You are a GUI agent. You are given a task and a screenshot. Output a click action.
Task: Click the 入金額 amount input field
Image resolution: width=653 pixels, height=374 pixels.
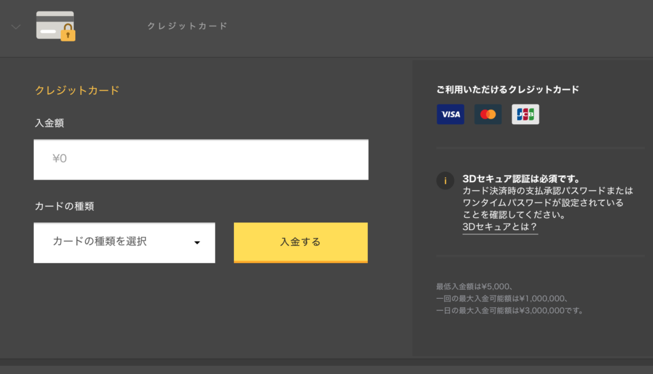point(201,159)
